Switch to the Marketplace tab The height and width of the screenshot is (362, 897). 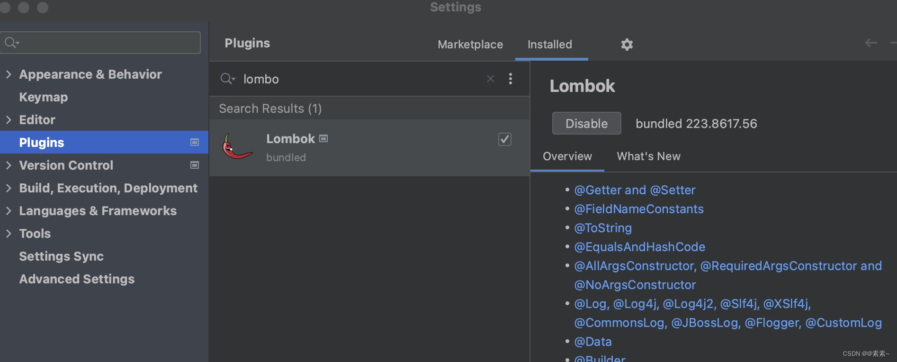pos(470,45)
